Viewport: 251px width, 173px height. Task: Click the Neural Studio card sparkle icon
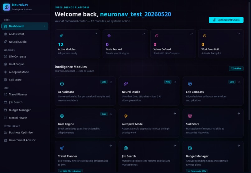[126, 84]
